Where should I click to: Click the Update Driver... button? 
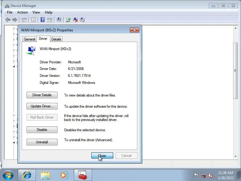click(42, 106)
